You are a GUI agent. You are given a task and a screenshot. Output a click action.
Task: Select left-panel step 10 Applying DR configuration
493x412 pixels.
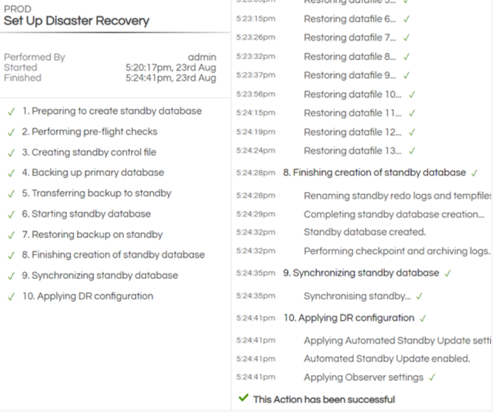(x=88, y=296)
